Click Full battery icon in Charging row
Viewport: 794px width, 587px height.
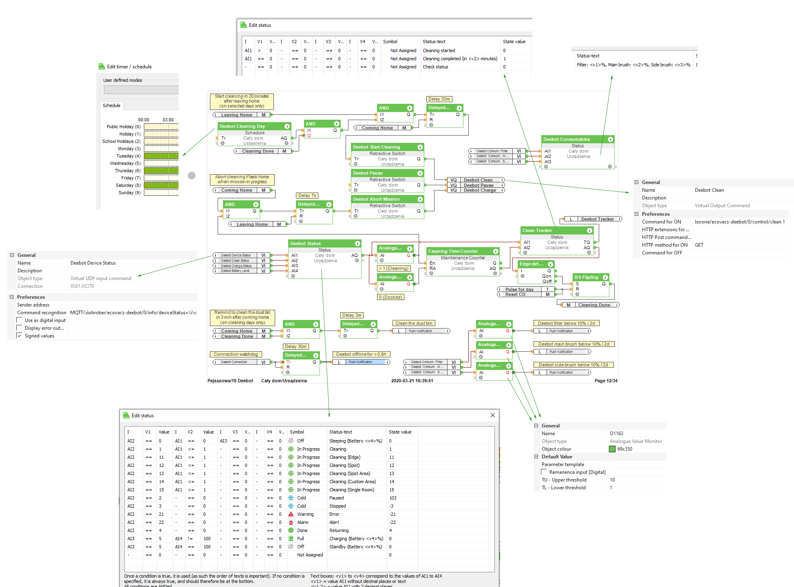coord(291,539)
